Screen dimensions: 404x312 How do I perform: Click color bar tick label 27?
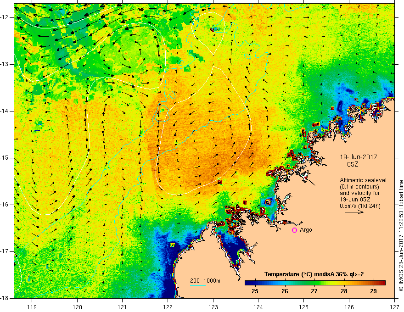(x=314, y=291)
